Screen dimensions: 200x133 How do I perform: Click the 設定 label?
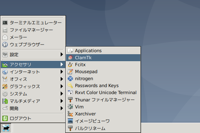14,55
